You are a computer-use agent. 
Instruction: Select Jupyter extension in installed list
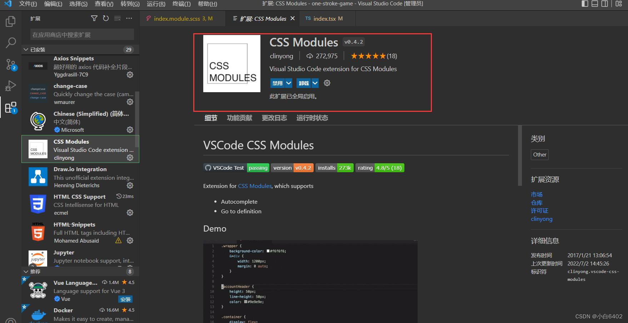click(x=80, y=257)
